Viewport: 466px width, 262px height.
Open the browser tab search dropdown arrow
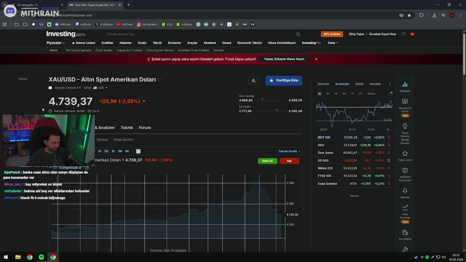[4, 5]
